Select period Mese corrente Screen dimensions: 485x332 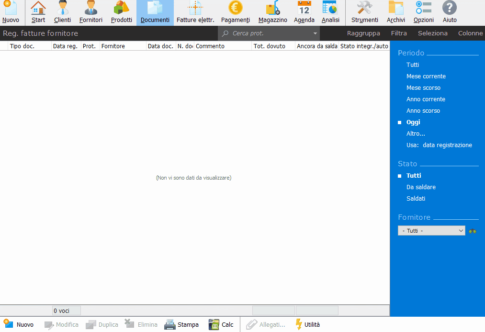426,76
